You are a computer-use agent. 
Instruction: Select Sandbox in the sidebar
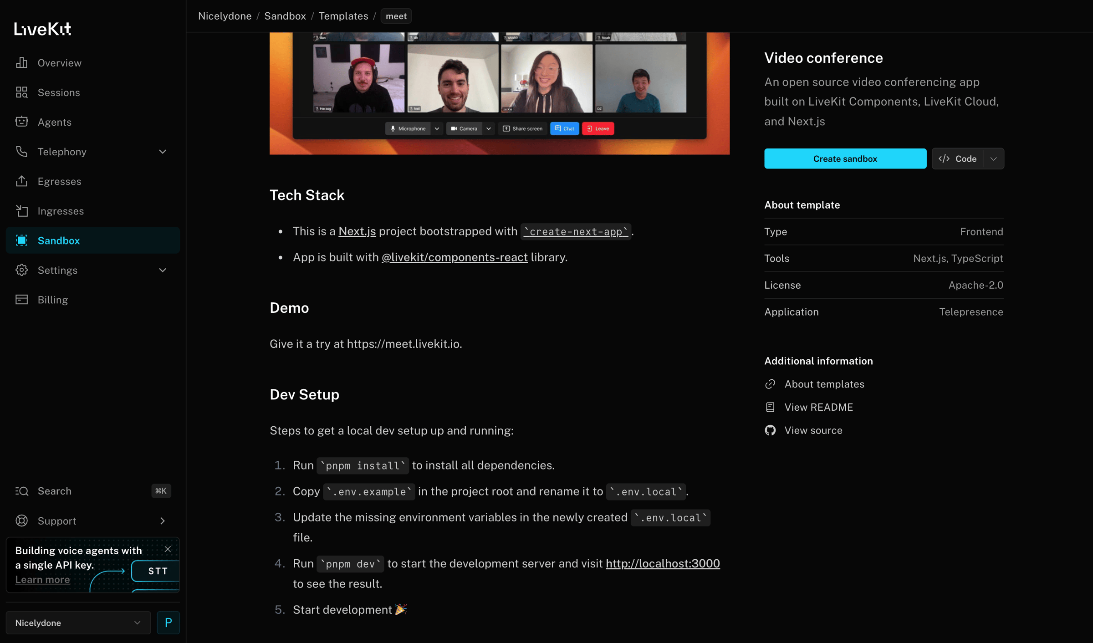coord(93,240)
